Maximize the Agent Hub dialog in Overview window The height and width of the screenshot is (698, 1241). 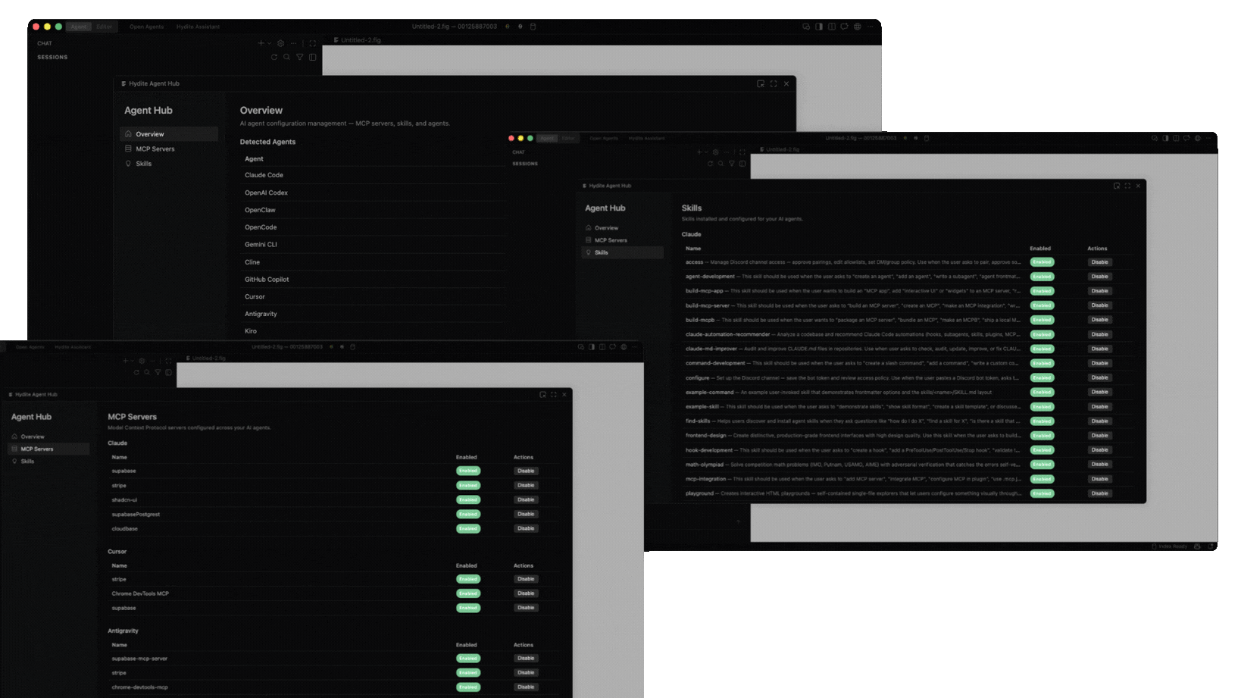pos(774,84)
